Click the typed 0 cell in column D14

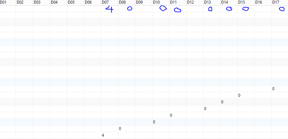[229, 102]
